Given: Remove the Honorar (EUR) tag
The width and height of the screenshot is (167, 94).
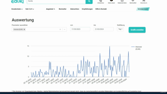Looking at the screenshot, I should point(24,30).
